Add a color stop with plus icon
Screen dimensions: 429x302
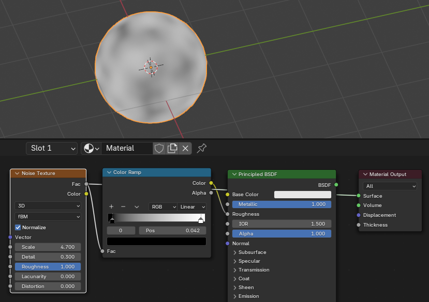click(x=111, y=206)
